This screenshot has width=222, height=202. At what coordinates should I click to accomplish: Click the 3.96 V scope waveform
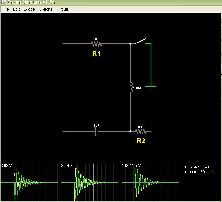(90, 183)
